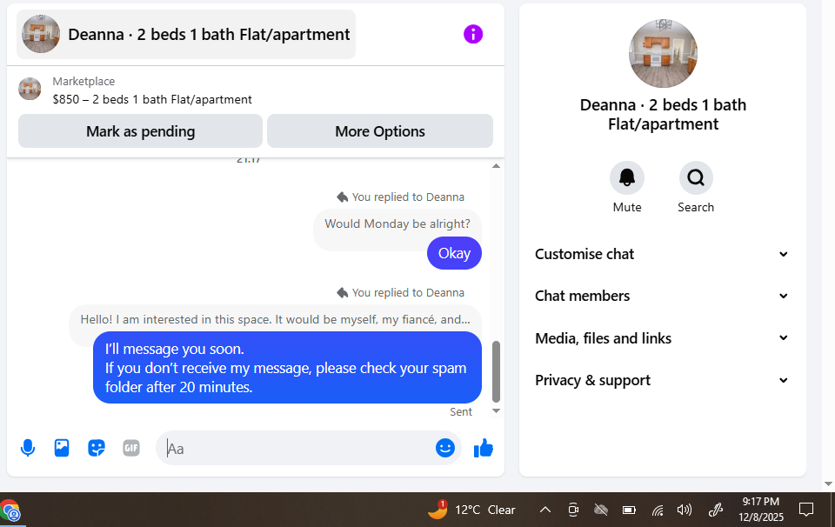Open the GIF picker
Viewport: 835px width, 527px height.
point(131,448)
